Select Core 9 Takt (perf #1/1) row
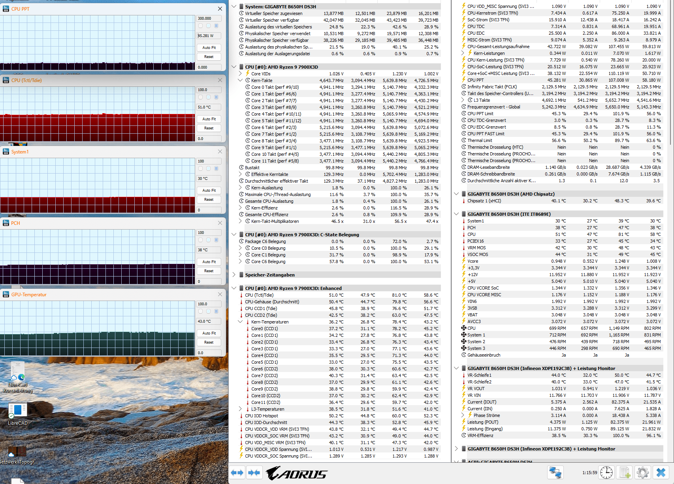The width and height of the screenshot is (674, 484). pos(340,148)
